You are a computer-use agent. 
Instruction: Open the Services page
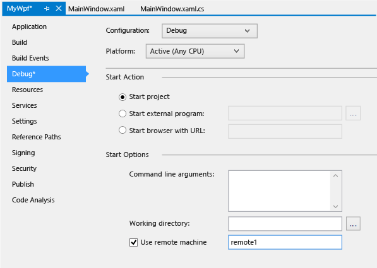point(24,105)
